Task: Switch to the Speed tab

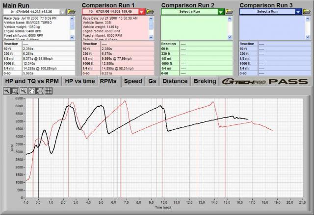Action: (132, 81)
